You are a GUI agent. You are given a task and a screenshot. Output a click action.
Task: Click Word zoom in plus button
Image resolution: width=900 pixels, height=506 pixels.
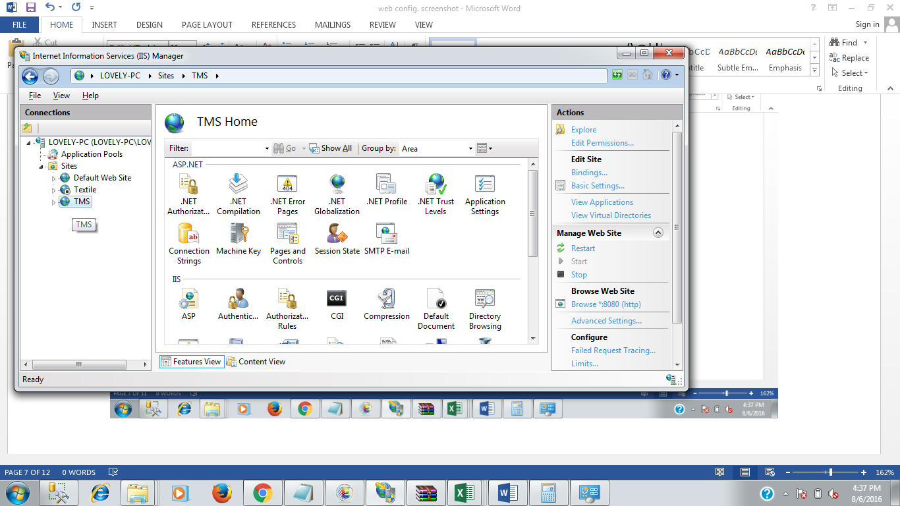(864, 472)
